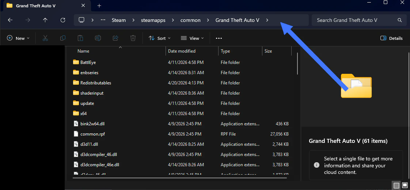Select the bink2w64.dll file icon
410x190 pixels.
[x=76, y=123]
